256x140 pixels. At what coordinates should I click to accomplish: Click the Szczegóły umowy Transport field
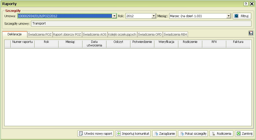pos(141,23)
